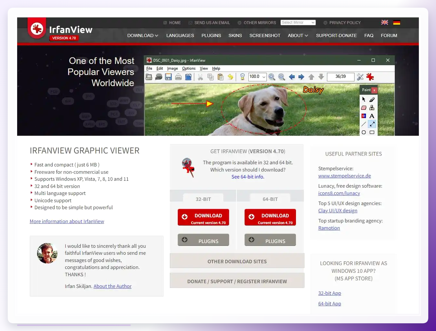The image size is (436, 331).
Task: Select the text A tool in Paint palette
Action: 372,116
